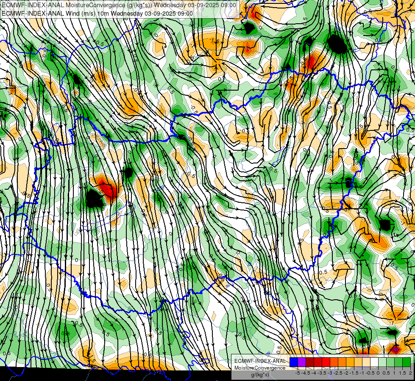This screenshot has width=415, height=381.
Task: Click the amber swatch between -2 and -1.5
Action: (x=350, y=362)
